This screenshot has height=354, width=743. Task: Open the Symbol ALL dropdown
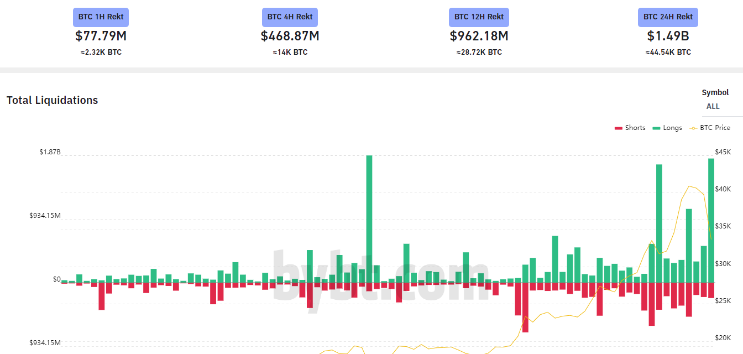(x=713, y=106)
